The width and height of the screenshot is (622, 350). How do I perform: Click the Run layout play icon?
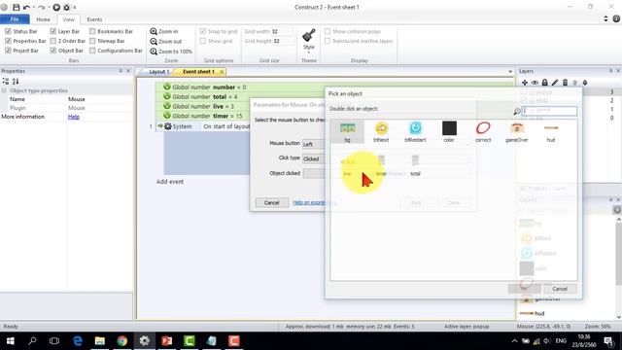(56, 7)
